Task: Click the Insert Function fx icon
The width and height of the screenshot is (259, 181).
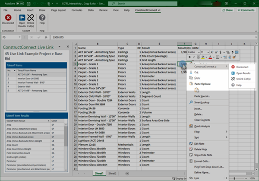Action: point(46,37)
